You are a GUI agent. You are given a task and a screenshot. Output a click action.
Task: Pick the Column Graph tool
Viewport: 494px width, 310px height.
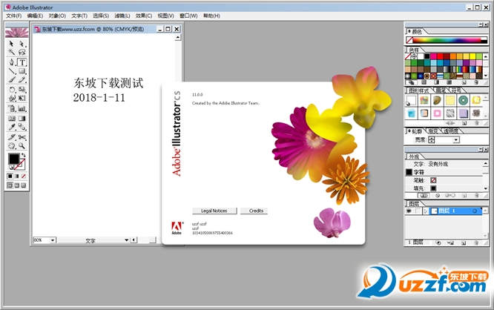point(22,108)
